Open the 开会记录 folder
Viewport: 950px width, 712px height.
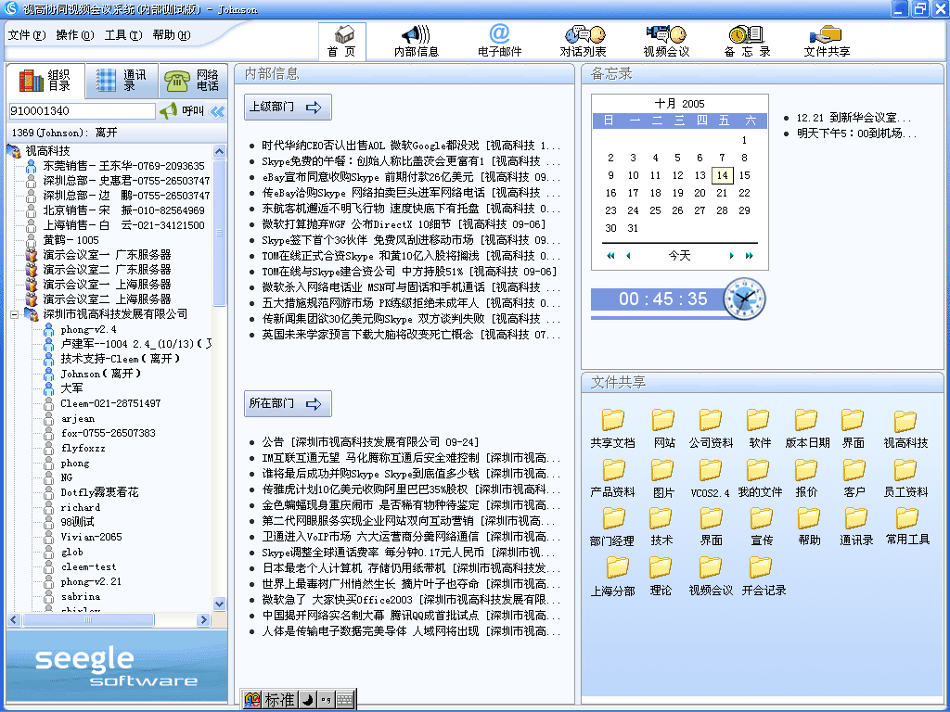(764, 576)
